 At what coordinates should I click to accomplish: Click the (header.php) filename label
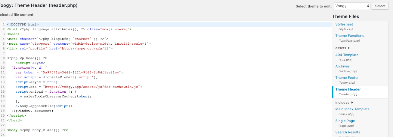348,94
